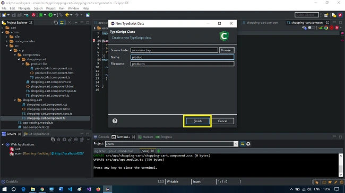Click the start server icon in Servers
This screenshot has height=193, width=345.
pyautogui.click(x=64, y=140)
